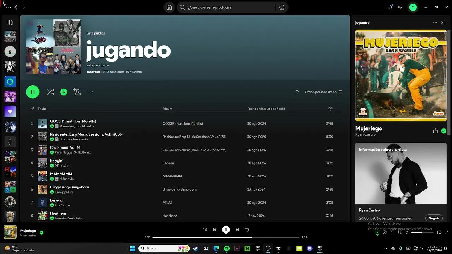
Task: Expand Your Library sidebar icon
Action: (x=10, y=23)
